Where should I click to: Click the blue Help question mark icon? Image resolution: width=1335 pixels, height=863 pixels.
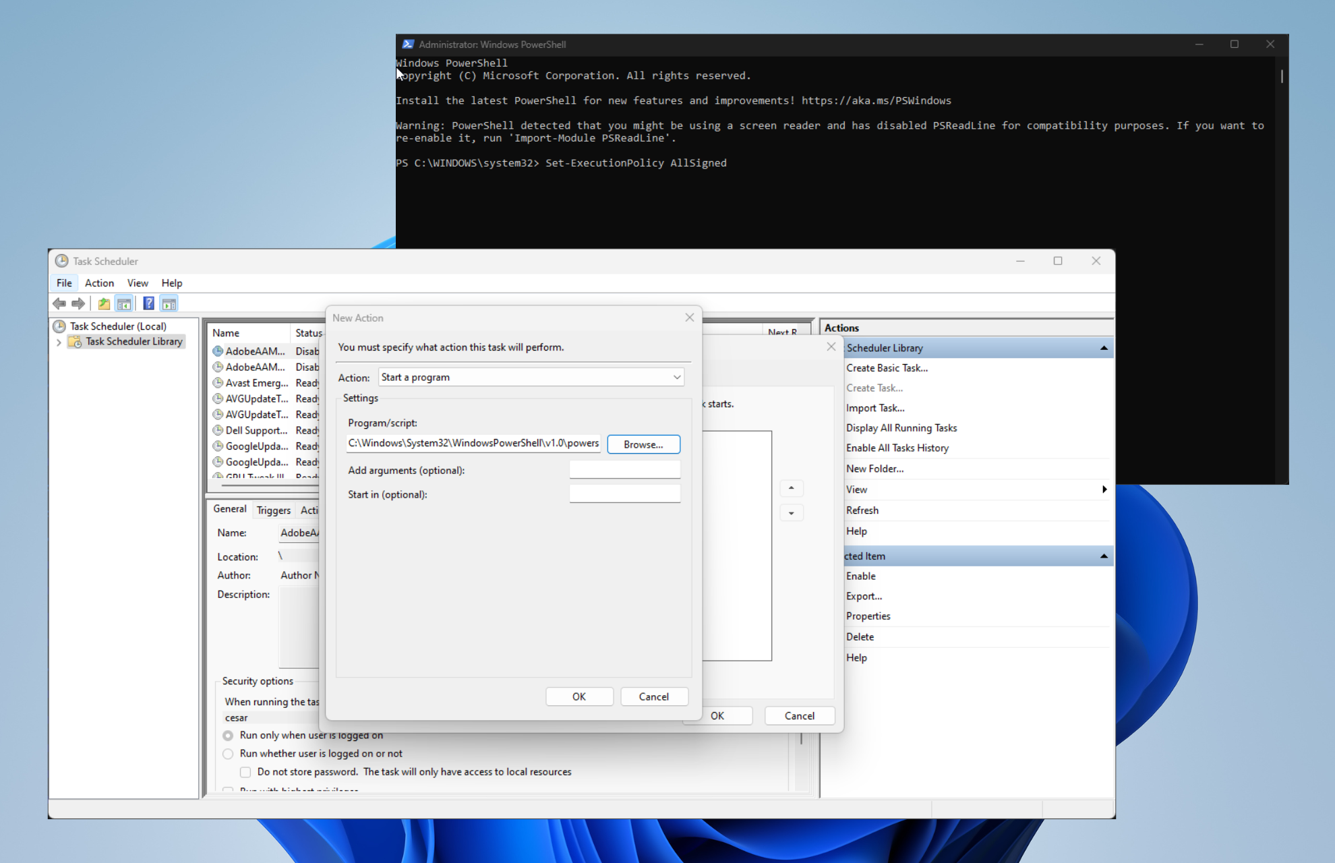(x=148, y=304)
